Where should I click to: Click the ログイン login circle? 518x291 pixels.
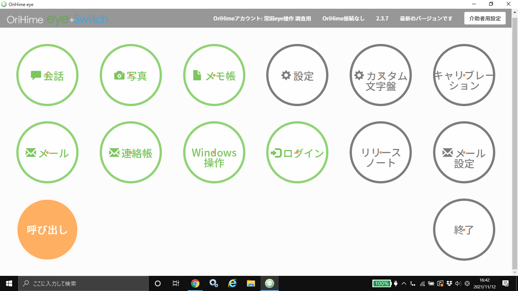pyautogui.click(x=297, y=152)
